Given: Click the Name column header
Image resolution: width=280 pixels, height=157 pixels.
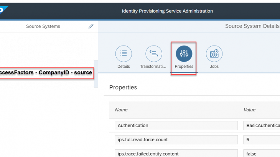Looking at the screenshot, I should (121, 110).
